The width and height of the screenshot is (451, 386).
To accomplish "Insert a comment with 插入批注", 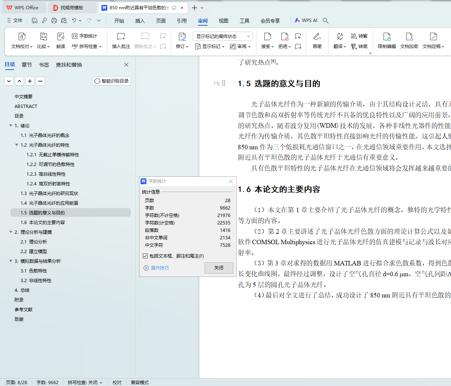I will point(121,41).
